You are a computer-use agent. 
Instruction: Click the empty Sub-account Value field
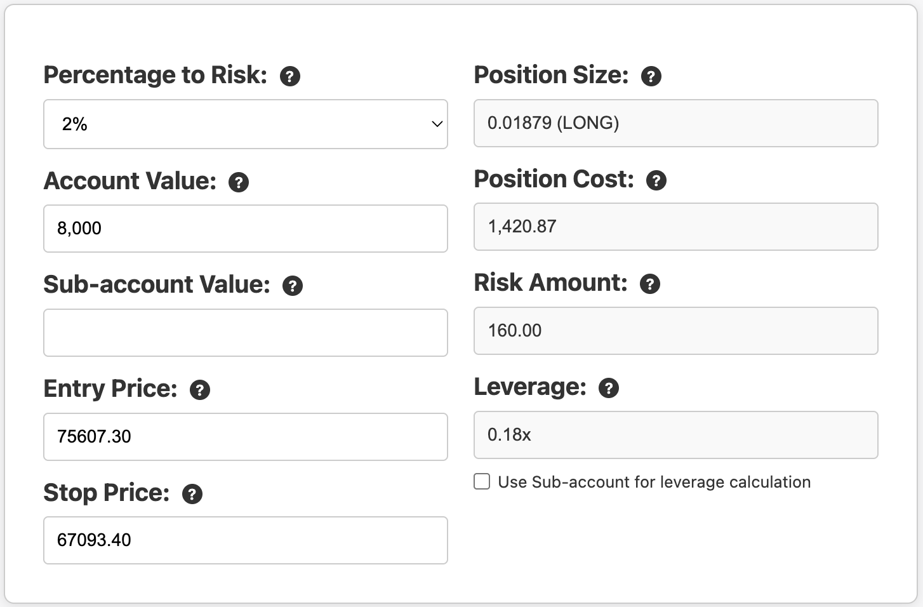click(245, 332)
